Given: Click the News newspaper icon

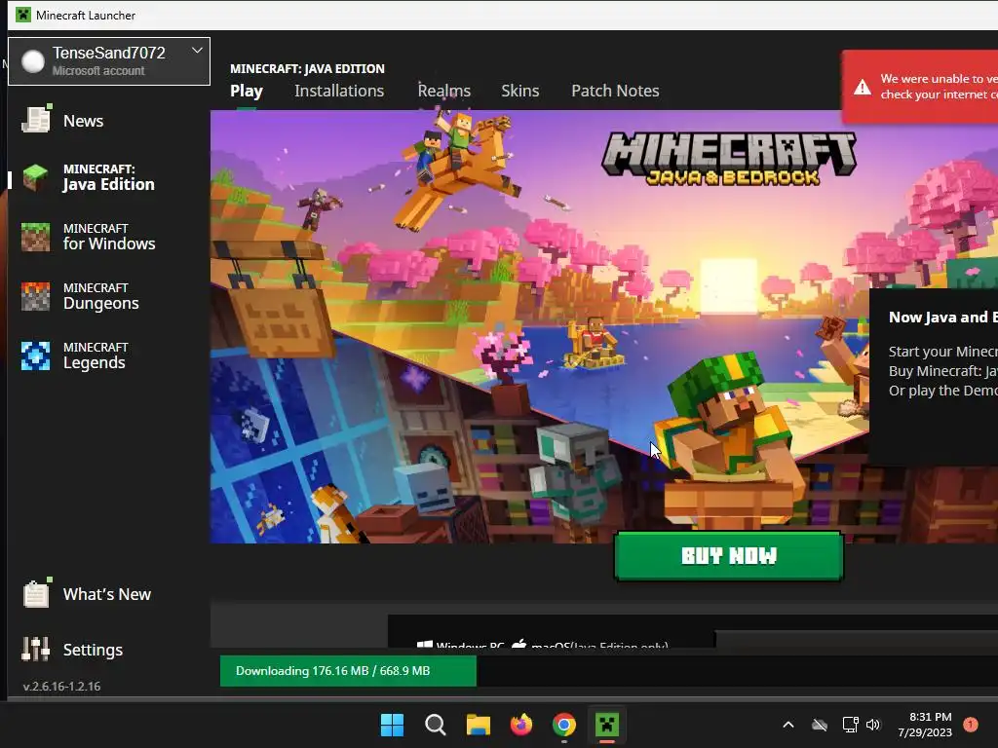Looking at the screenshot, I should point(36,119).
